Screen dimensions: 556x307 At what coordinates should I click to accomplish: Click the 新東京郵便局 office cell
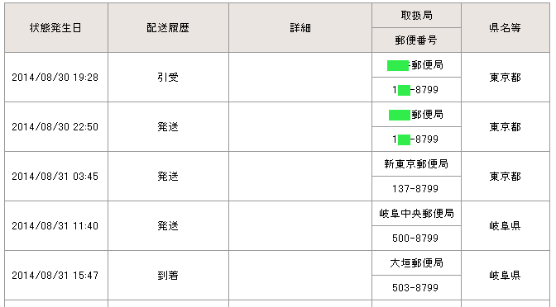(x=416, y=163)
